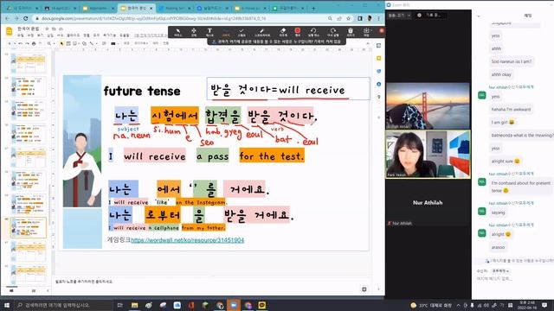Open Google Keep in the Slides side panel
Screen dimensions: 554x311
tap(379, 58)
